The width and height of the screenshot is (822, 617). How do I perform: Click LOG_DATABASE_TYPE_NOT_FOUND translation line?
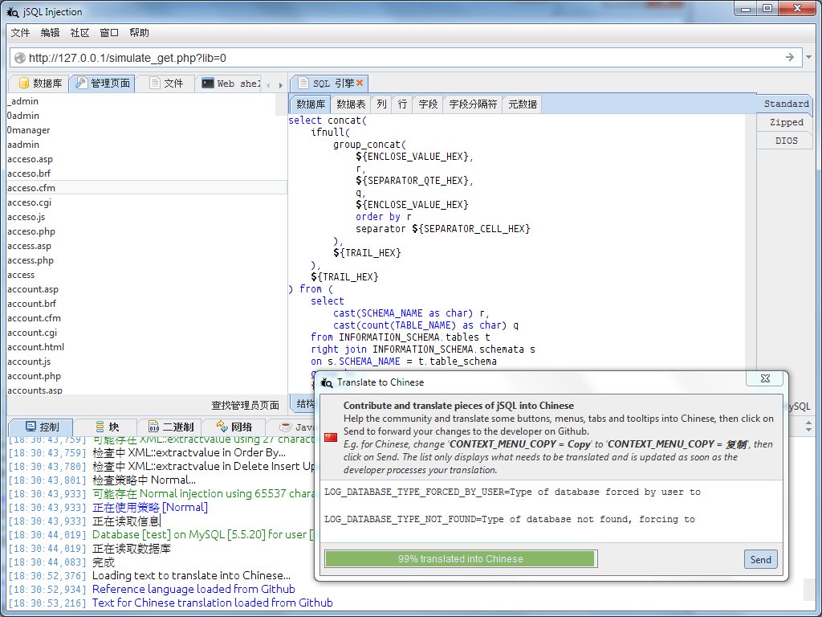[x=510, y=519]
